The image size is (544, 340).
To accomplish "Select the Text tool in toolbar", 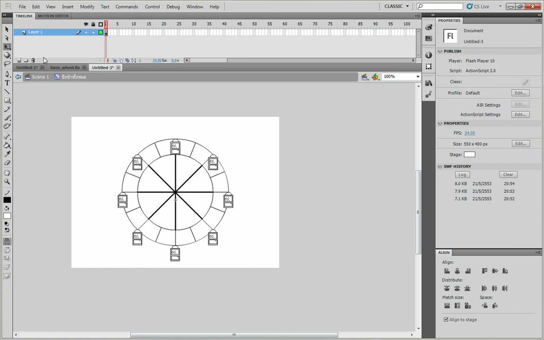I will click(7, 83).
